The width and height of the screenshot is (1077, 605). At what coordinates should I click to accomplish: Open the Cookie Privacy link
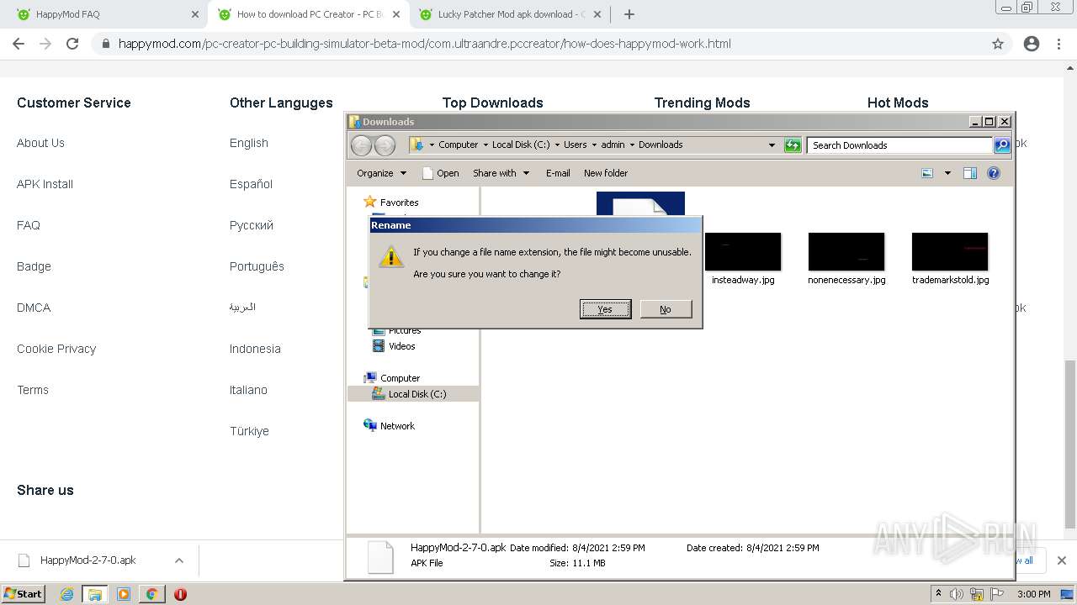[56, 349]
